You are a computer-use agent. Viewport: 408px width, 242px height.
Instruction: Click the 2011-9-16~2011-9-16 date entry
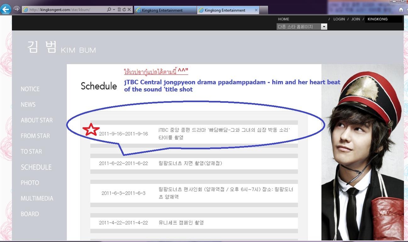click(123, 134)
